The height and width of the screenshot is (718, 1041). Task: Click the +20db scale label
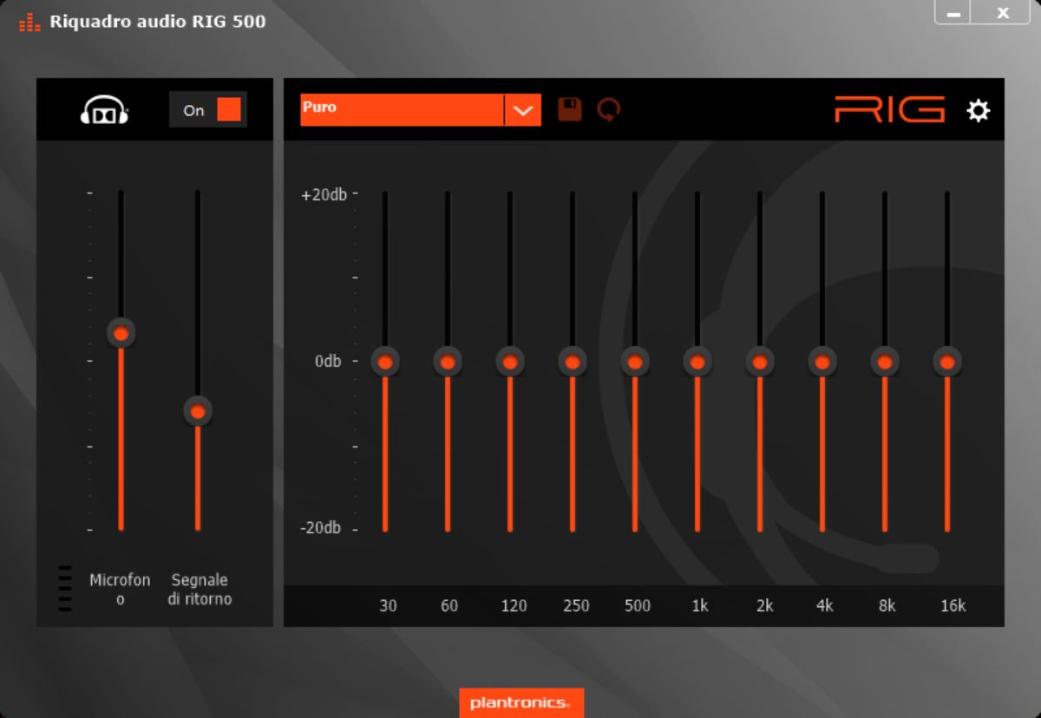point(324,194)
